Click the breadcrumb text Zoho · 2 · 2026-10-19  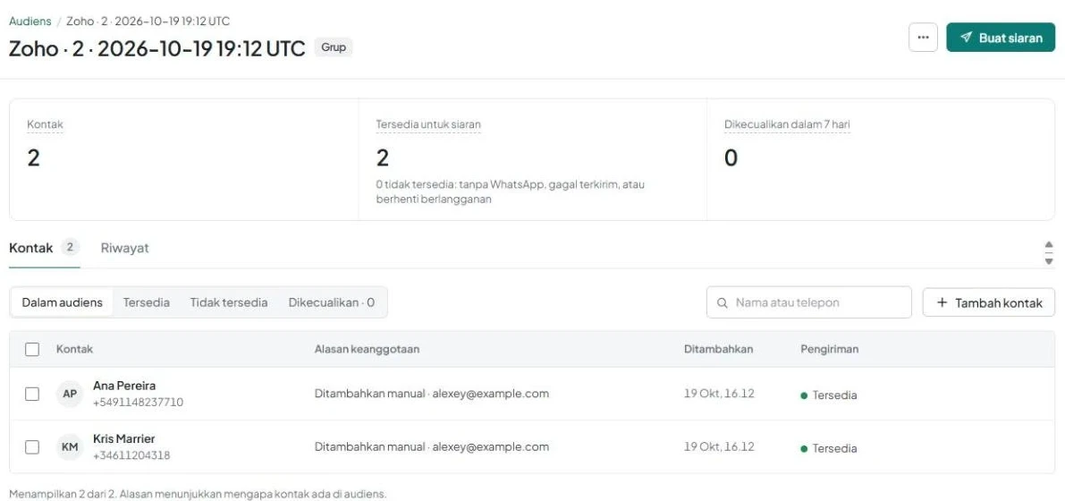(x=148, y=21)
